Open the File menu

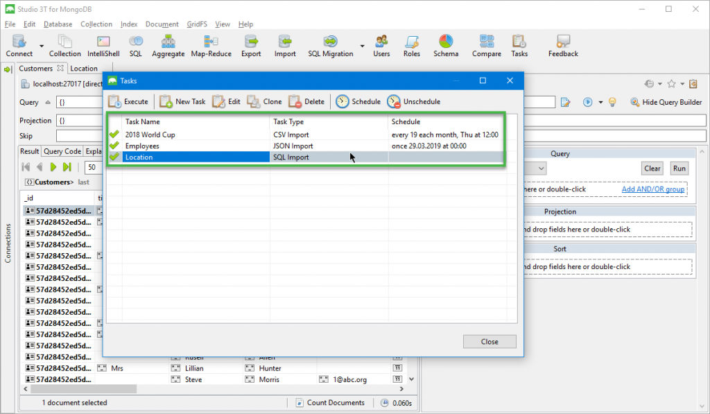point(10,24)
